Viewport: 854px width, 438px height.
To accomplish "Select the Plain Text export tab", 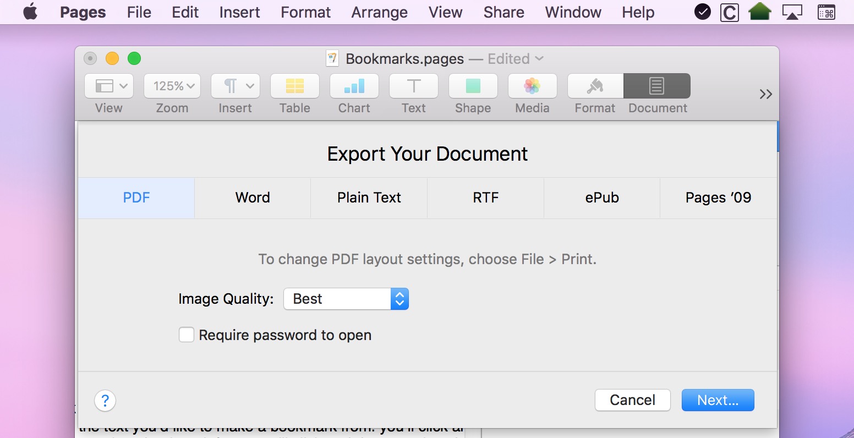I will point(369,198).
